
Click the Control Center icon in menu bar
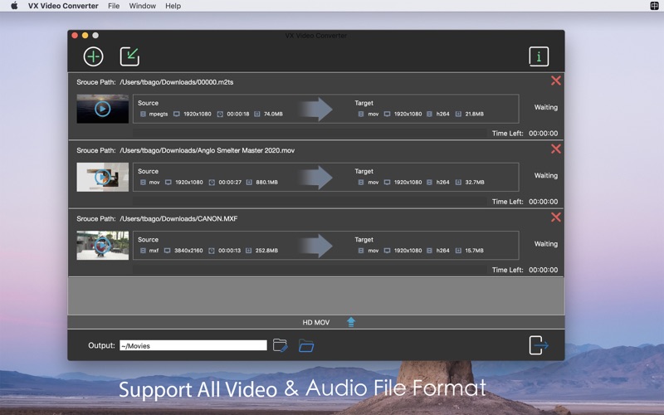[654, 6]
